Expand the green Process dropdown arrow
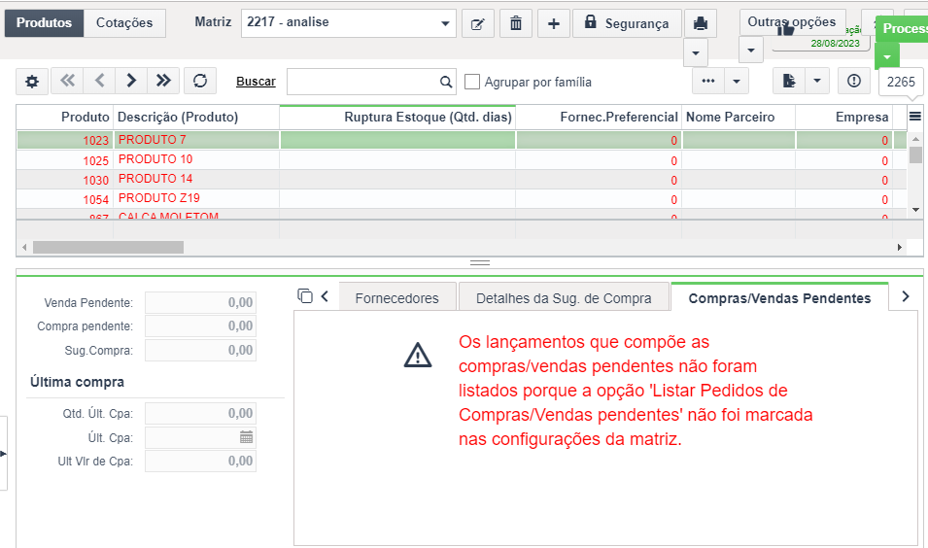Screen dimensions: 928x548 pos(887,56)
